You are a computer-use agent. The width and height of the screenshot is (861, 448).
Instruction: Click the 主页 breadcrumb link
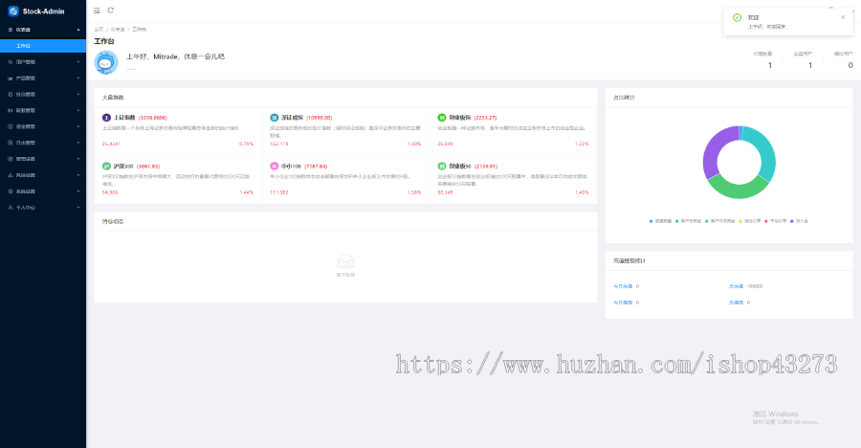point(99,29)
